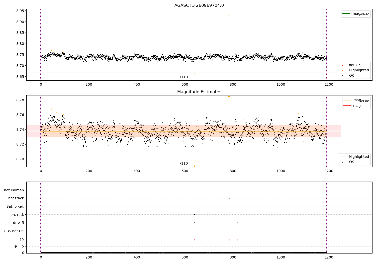
Task: Click the 'not track' row label
Action: (x=16, y=198)
